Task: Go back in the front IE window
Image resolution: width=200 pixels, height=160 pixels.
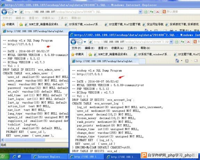Action: 74,42
